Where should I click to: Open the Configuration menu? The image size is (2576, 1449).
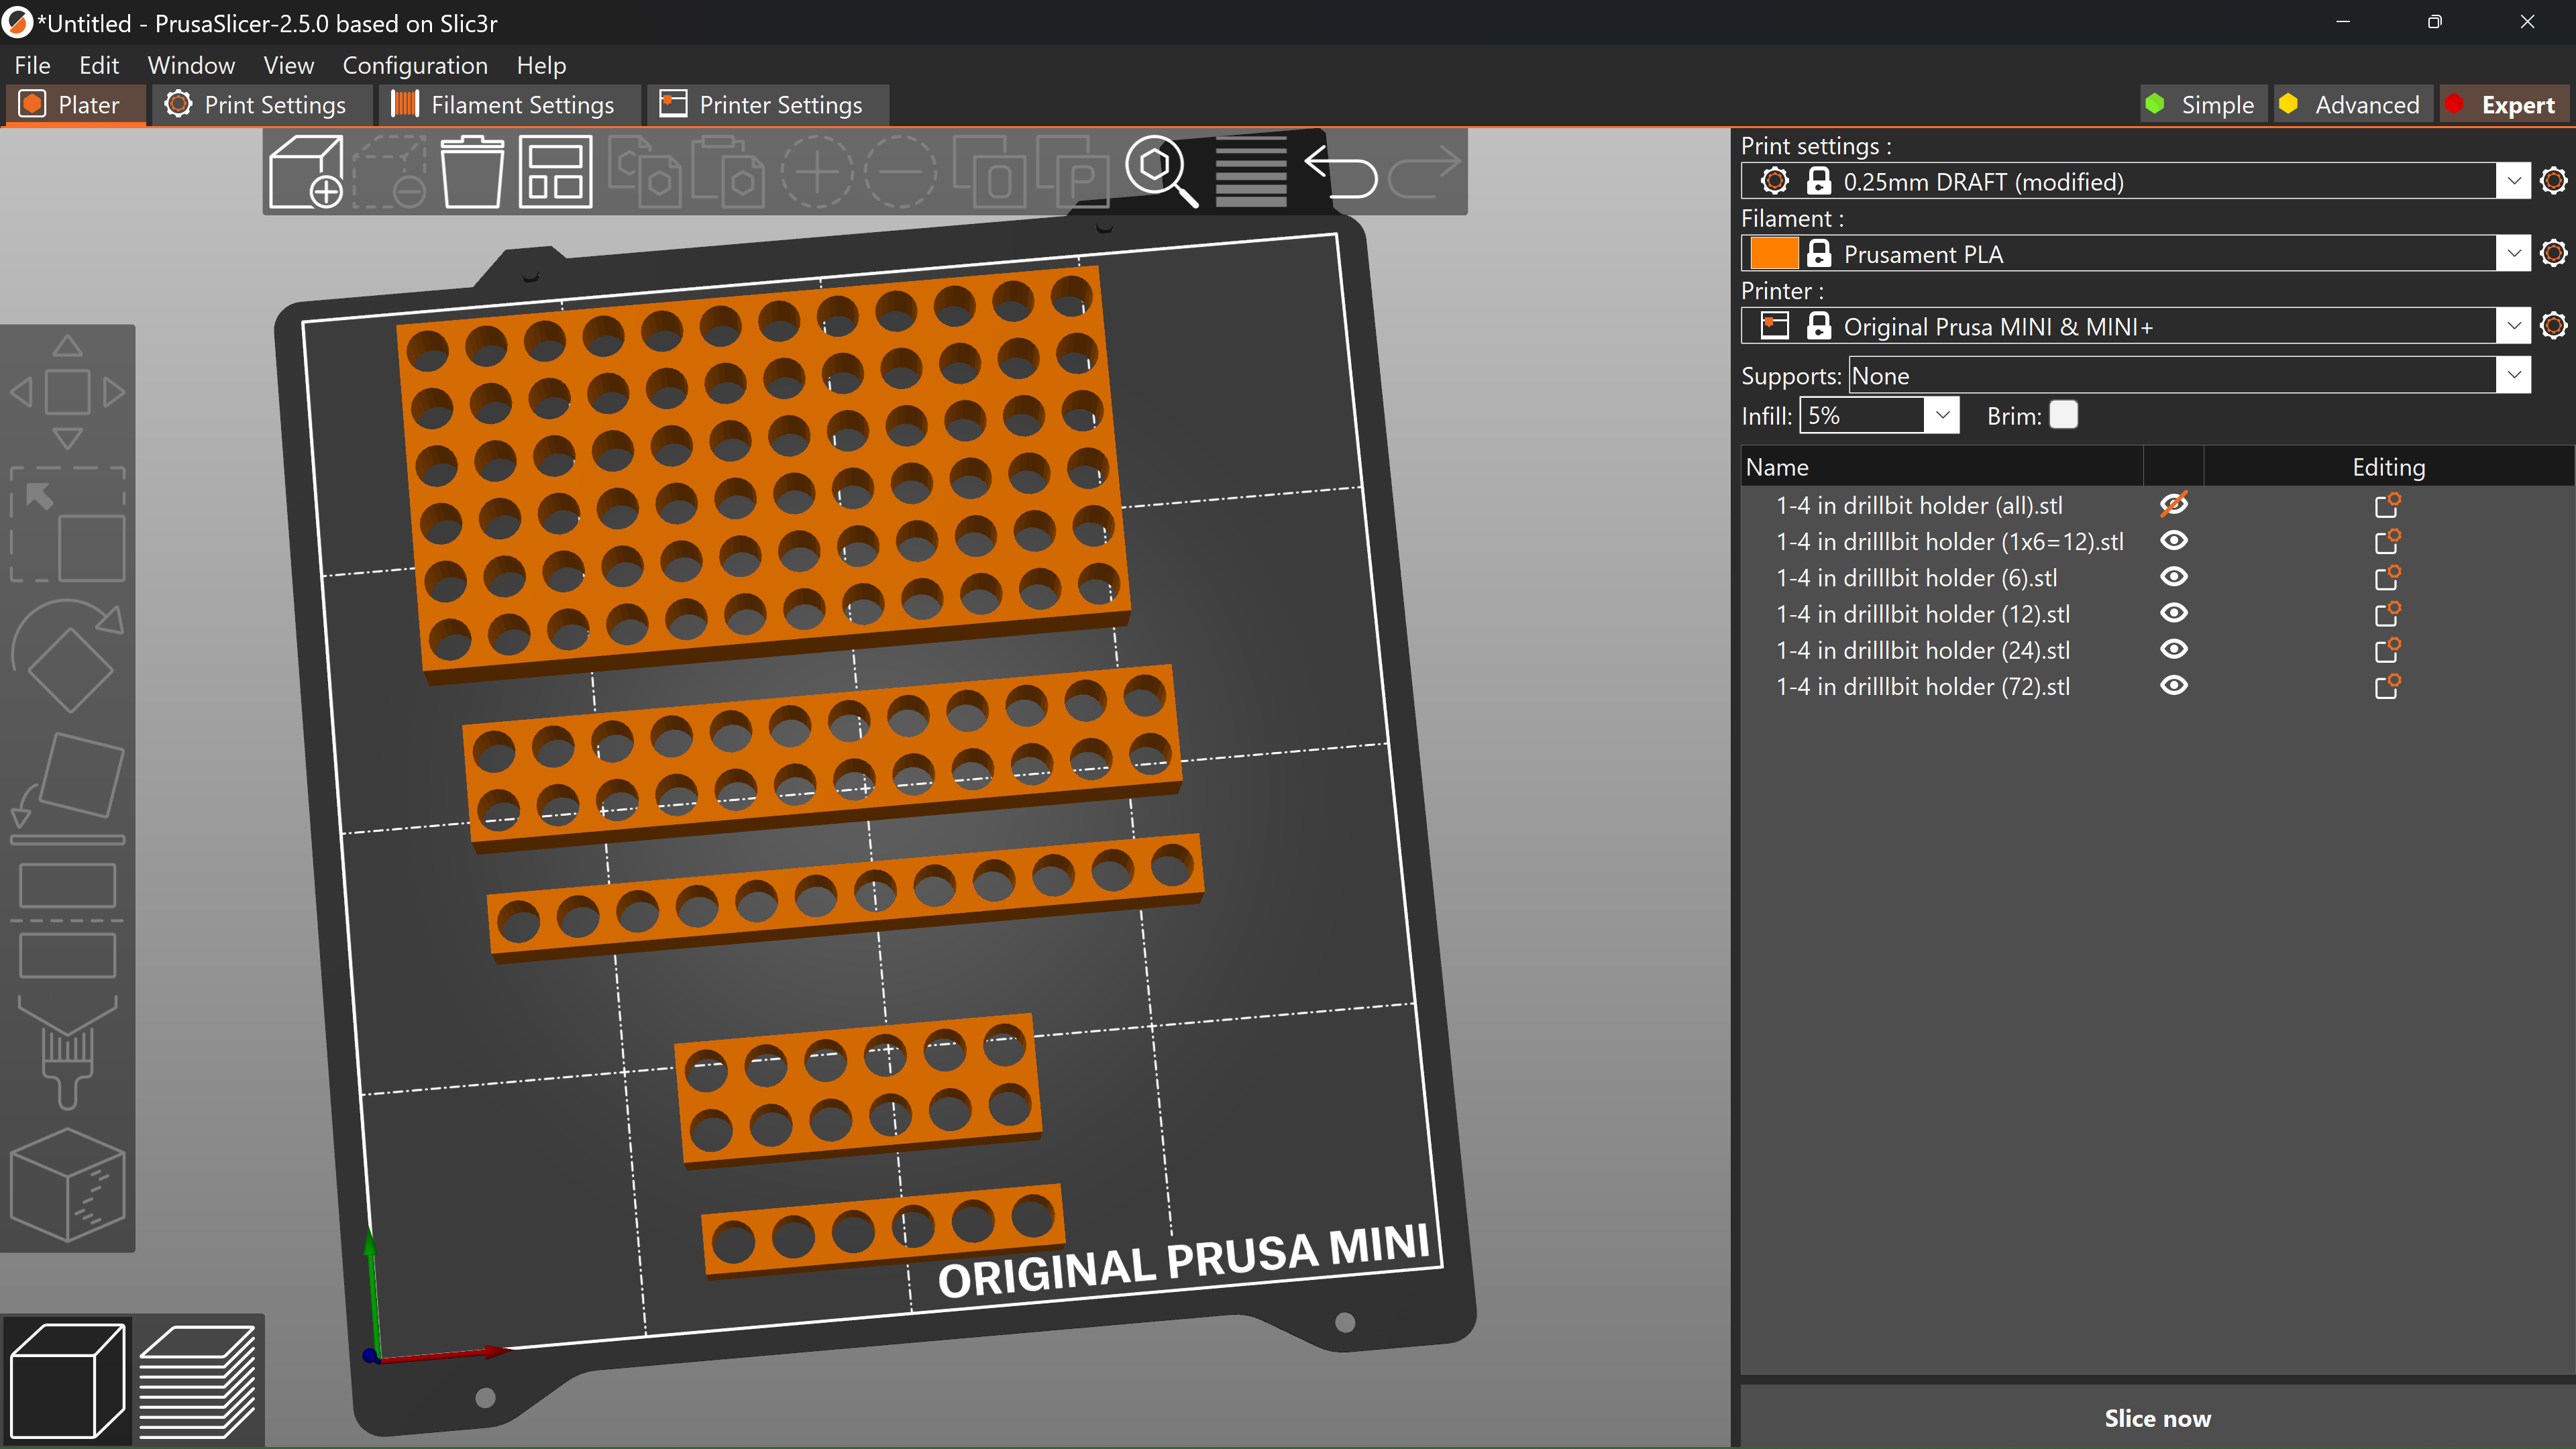point(415,65)
